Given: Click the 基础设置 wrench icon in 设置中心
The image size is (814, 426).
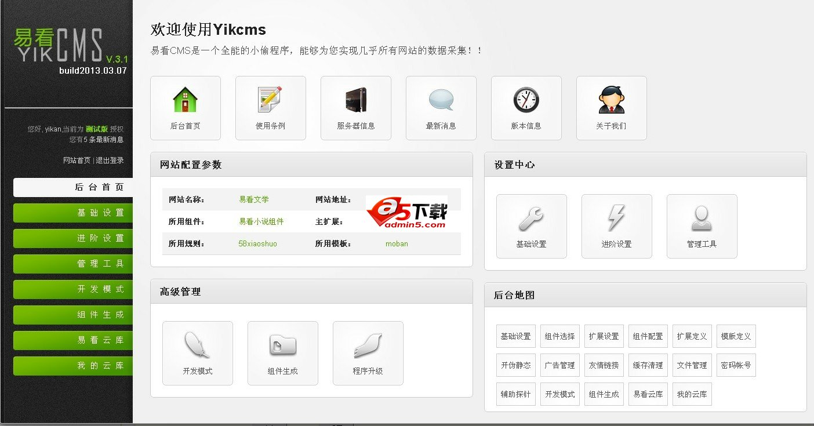Looking at the screenshot, I should tap(532, 226).
